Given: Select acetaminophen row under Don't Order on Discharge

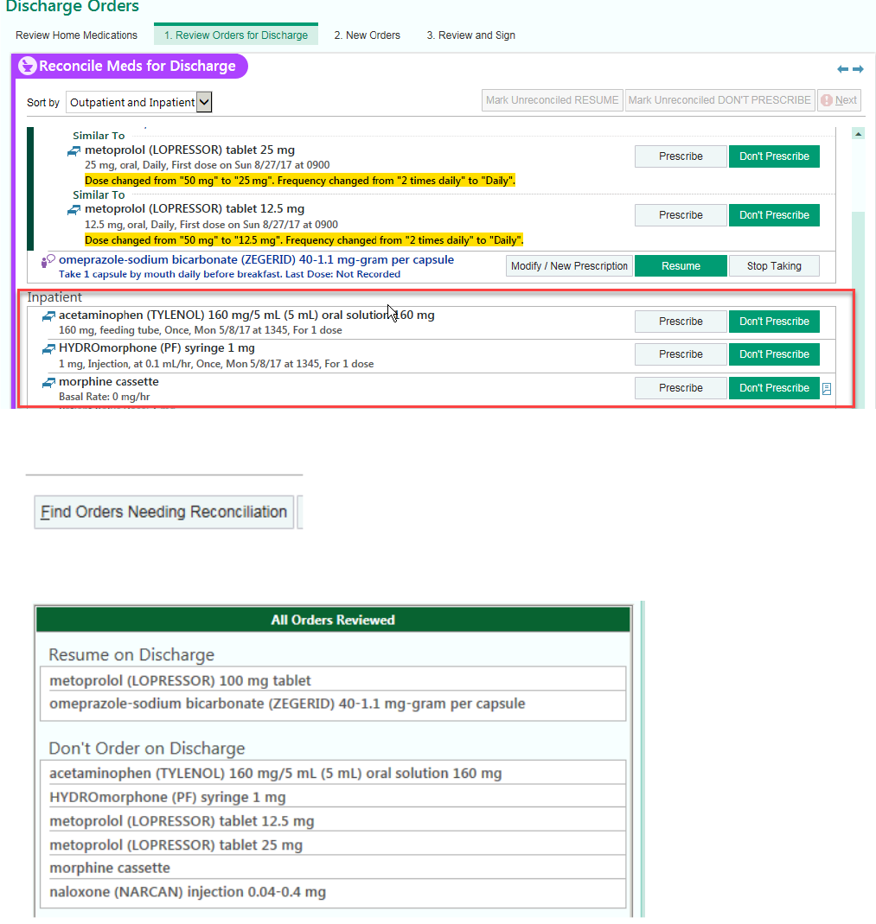Looking at the screenshot, I should pyautogui.click(x=333, y=773).
